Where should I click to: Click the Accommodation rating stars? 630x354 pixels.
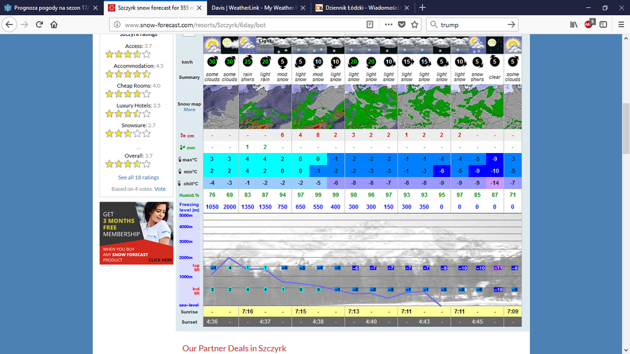[128, 74]
